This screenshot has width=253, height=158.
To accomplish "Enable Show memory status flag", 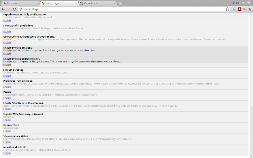I will pos(7,142).
